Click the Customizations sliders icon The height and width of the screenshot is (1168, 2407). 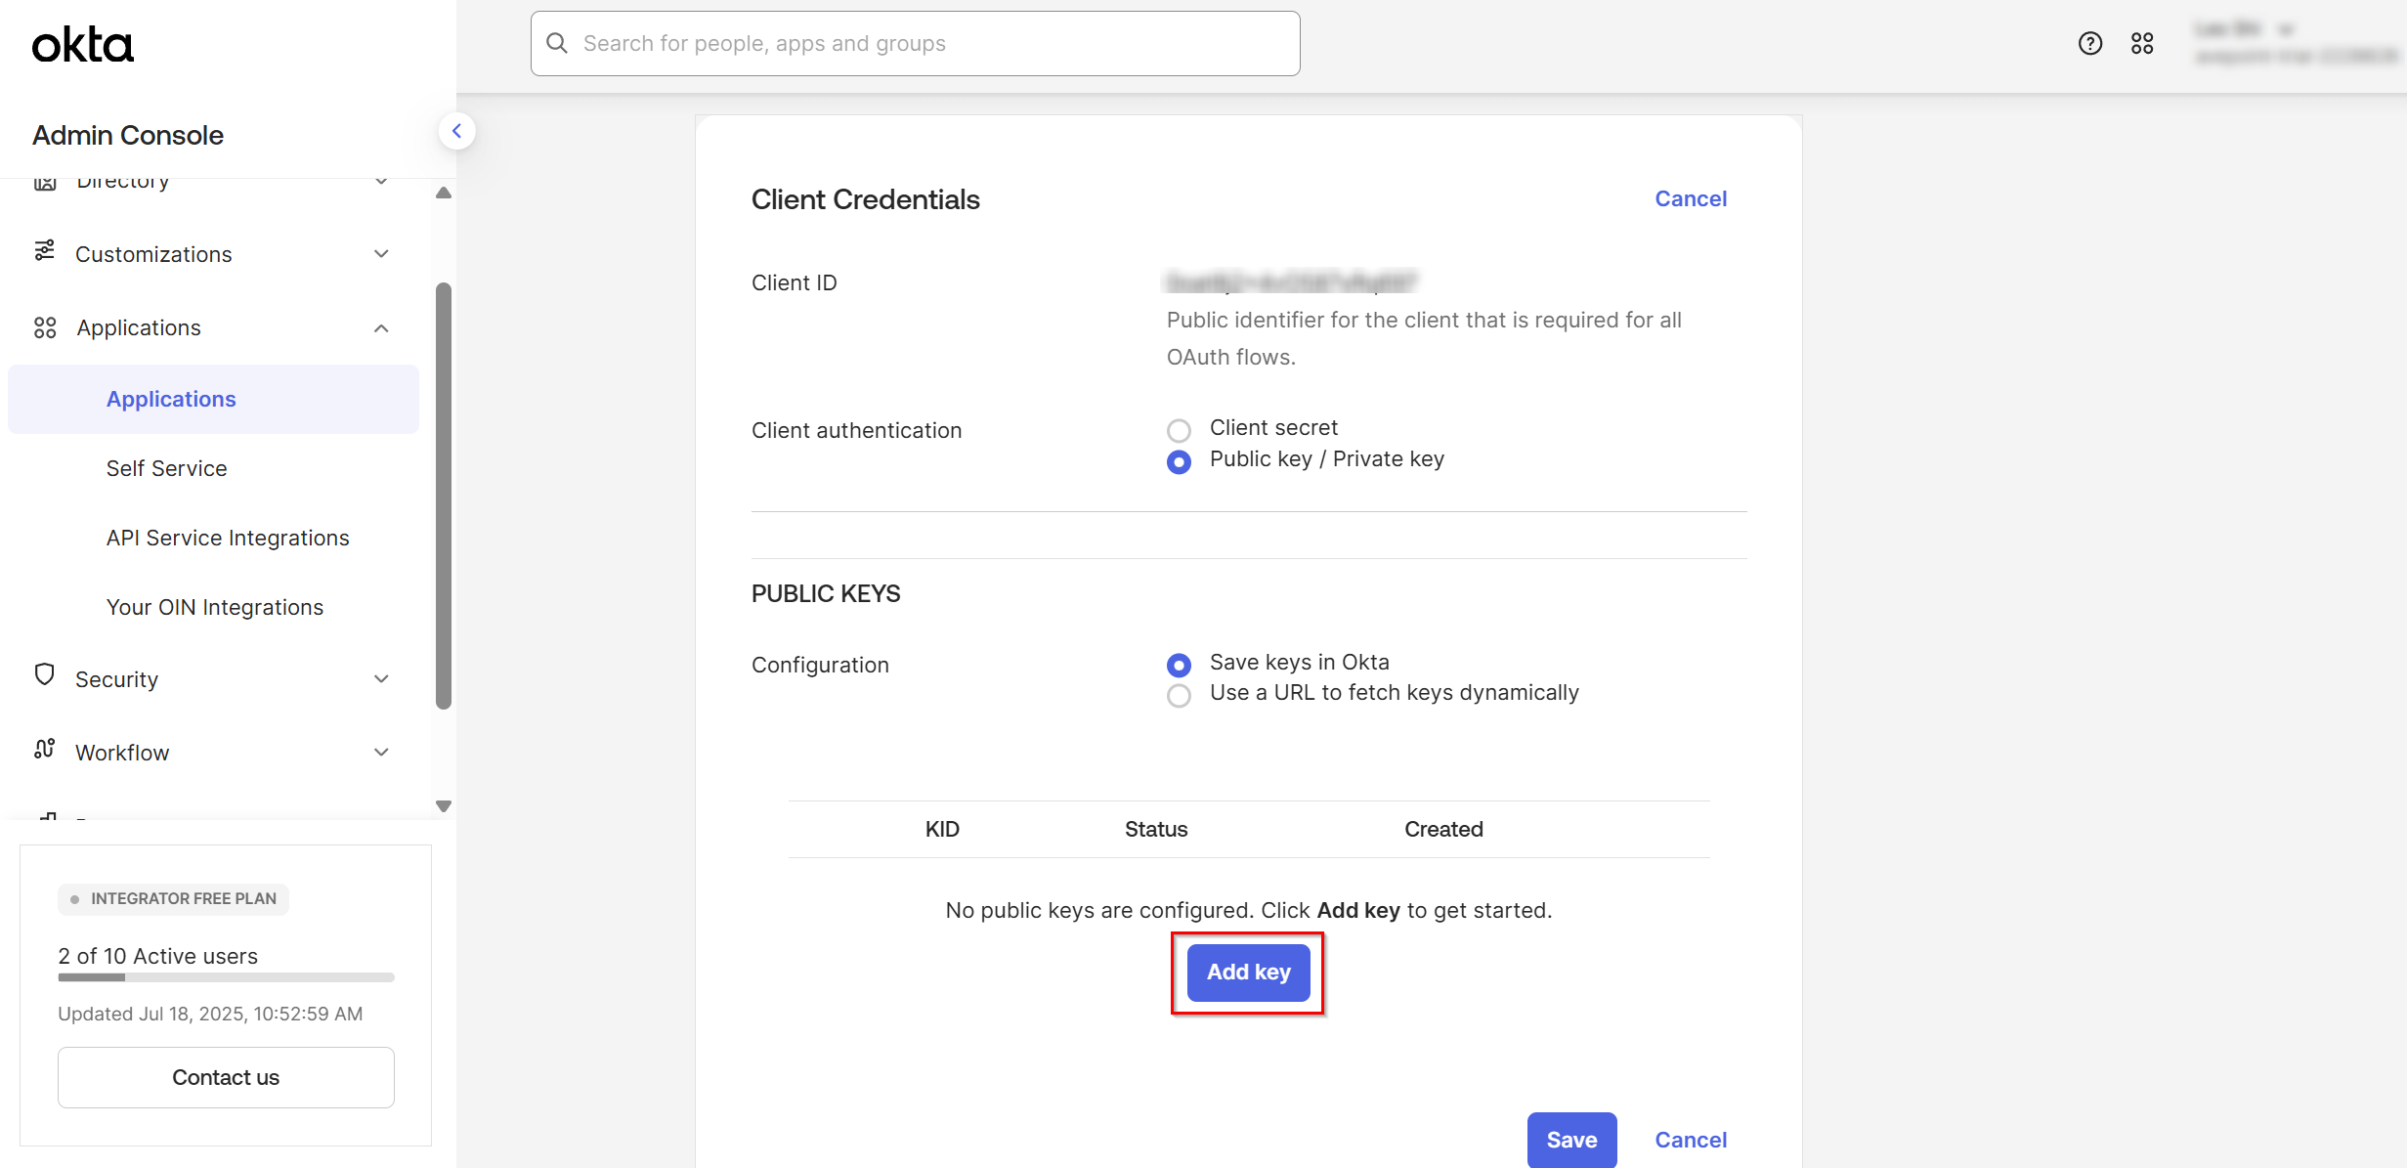(44, 251)
